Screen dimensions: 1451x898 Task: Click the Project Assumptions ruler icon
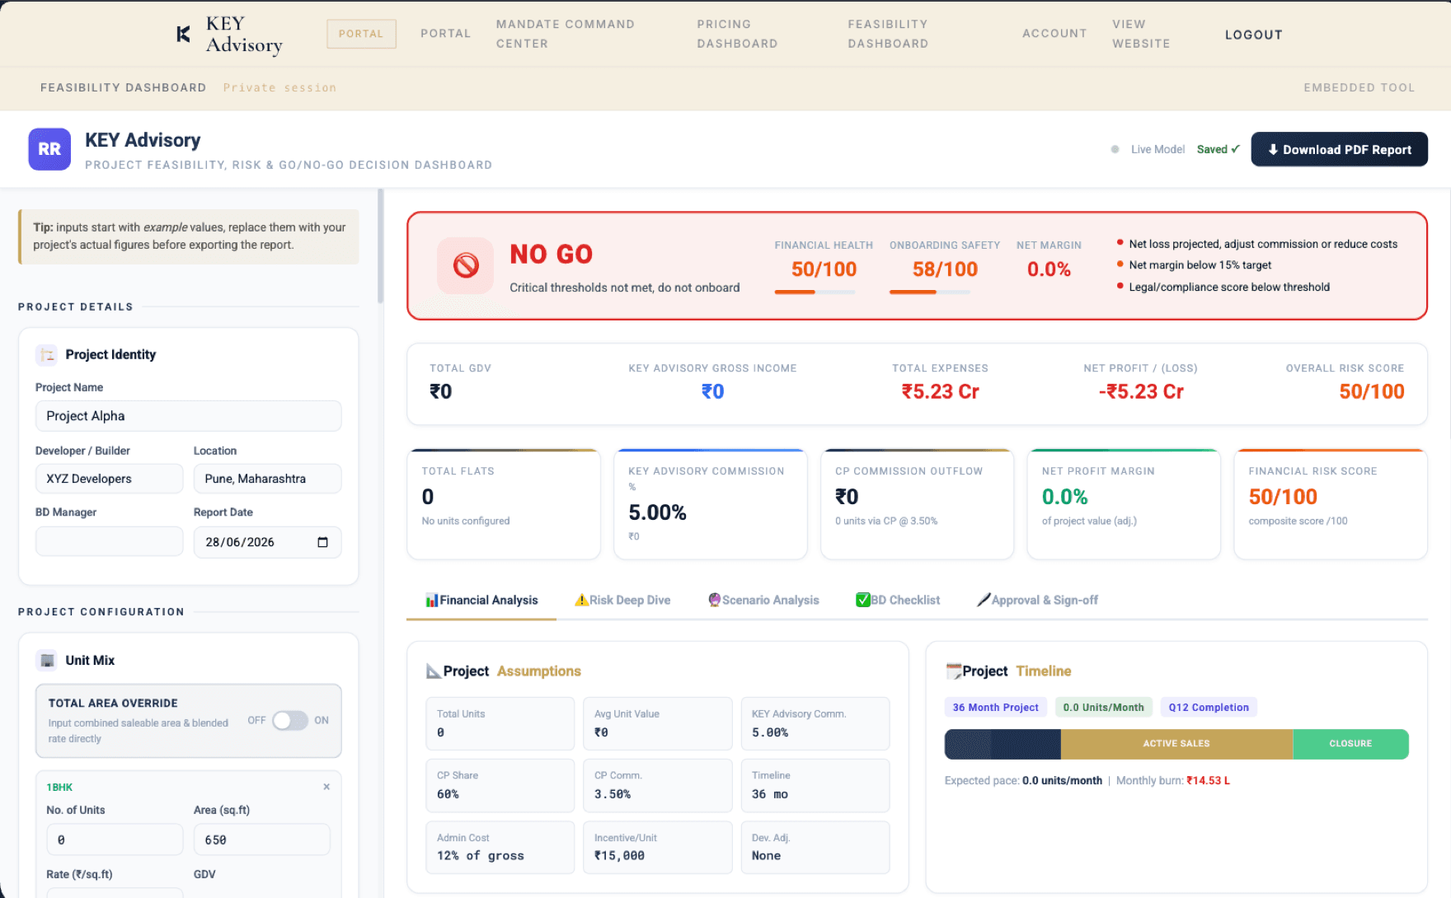tap(433, 671)
